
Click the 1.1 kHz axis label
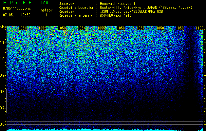pyautogui.click(x=3, y=43)
